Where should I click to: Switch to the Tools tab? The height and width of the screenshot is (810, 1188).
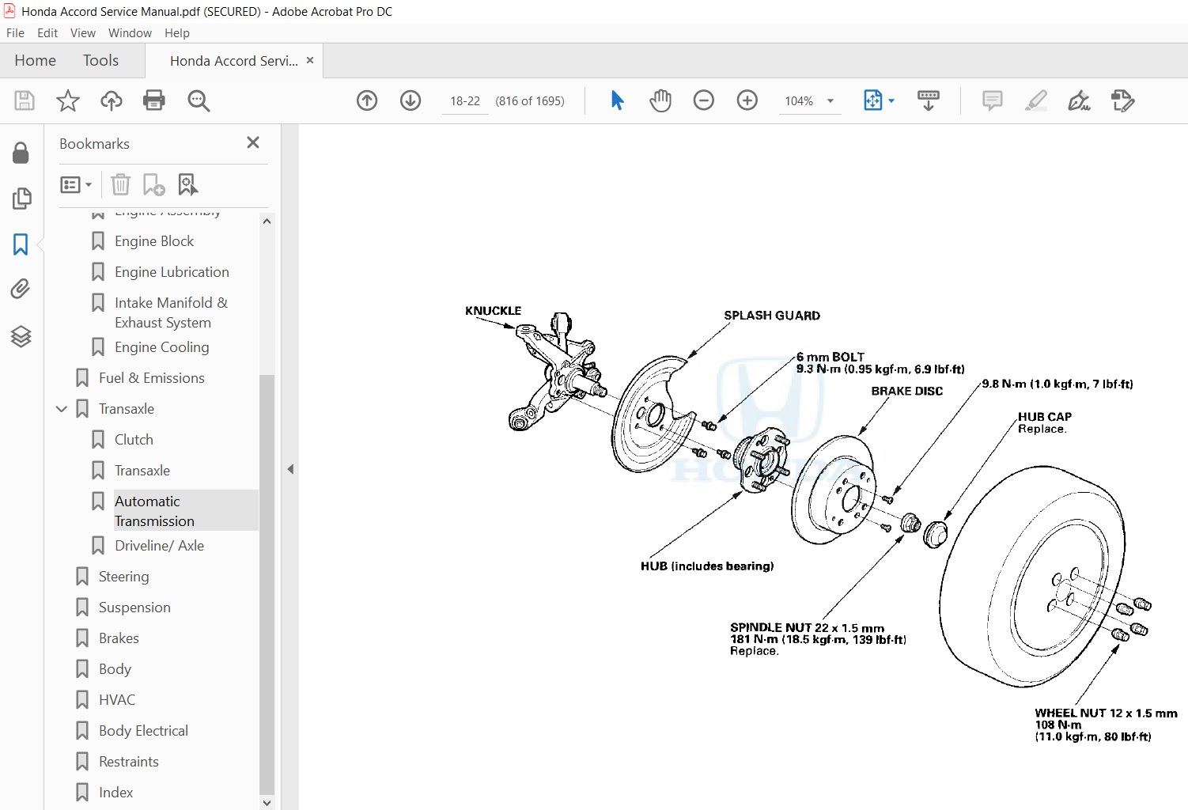tap(101, 60)
